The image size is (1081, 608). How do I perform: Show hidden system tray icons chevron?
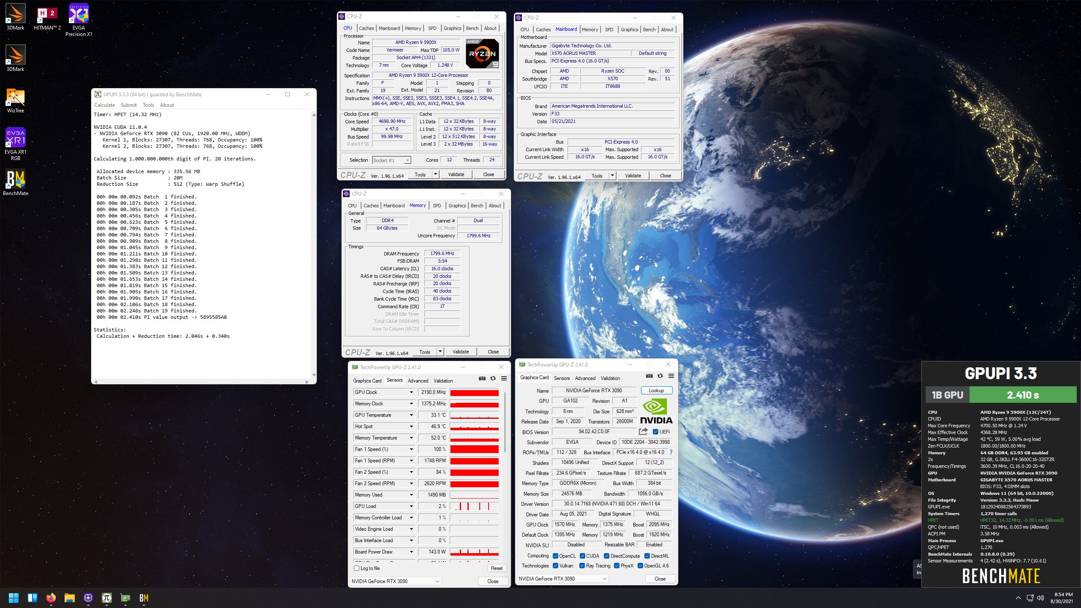1018,598
